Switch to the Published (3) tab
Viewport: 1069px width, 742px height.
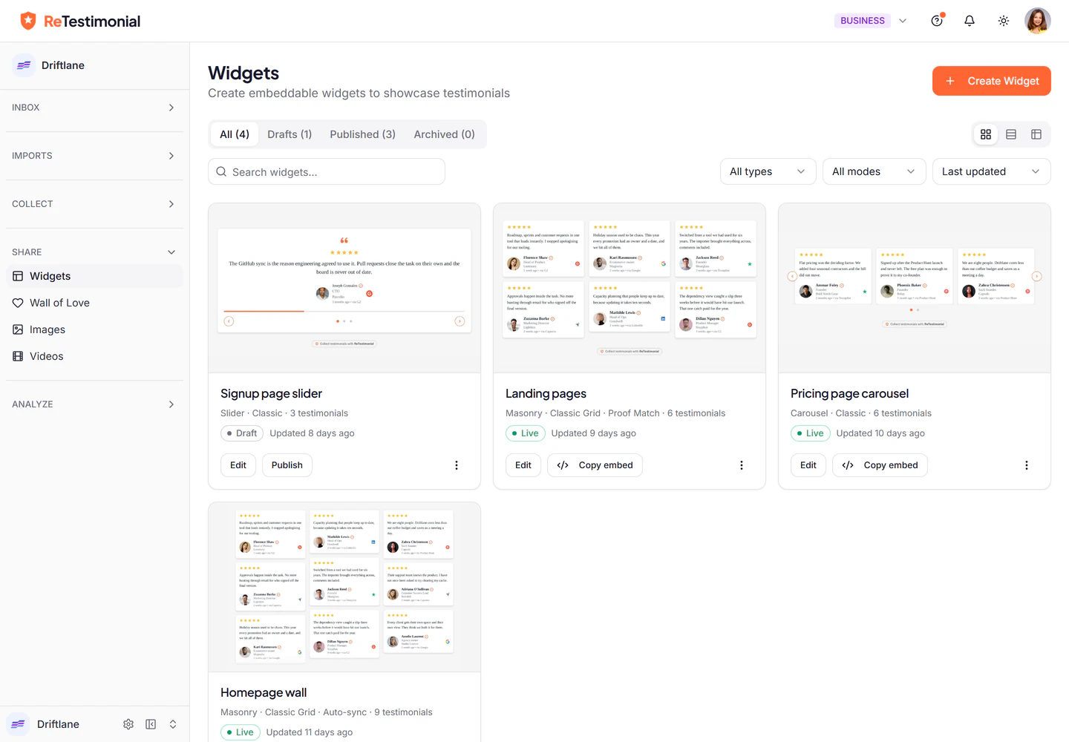click(363, 134)
